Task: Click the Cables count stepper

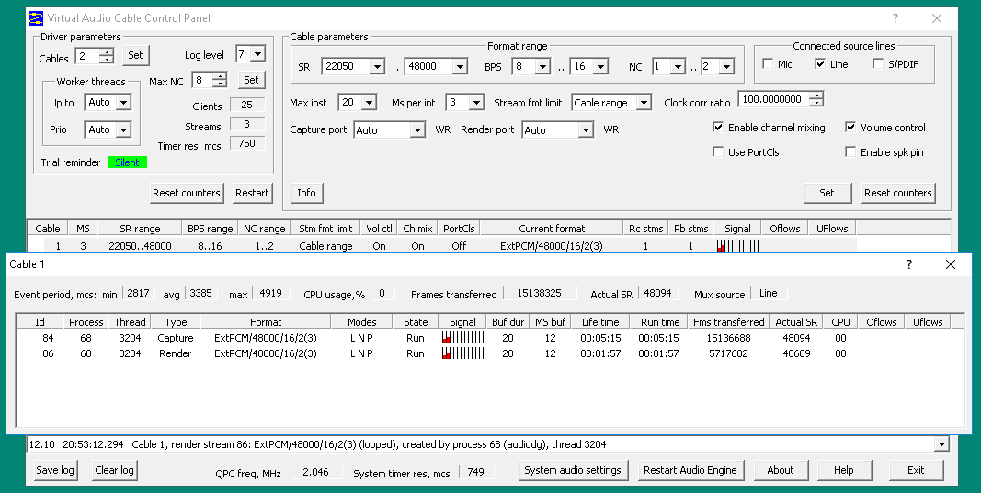Action: coord(107,56)
